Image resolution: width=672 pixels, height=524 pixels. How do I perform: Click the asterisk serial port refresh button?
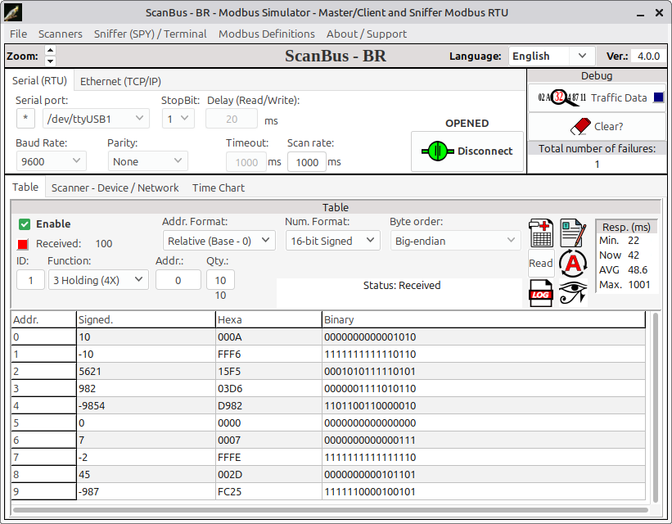[x=25, y=119]
